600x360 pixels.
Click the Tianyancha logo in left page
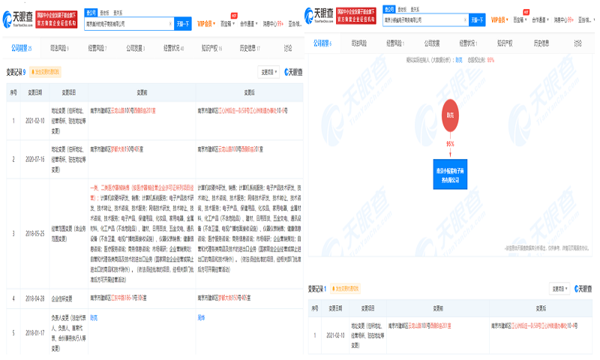[17, 19]
